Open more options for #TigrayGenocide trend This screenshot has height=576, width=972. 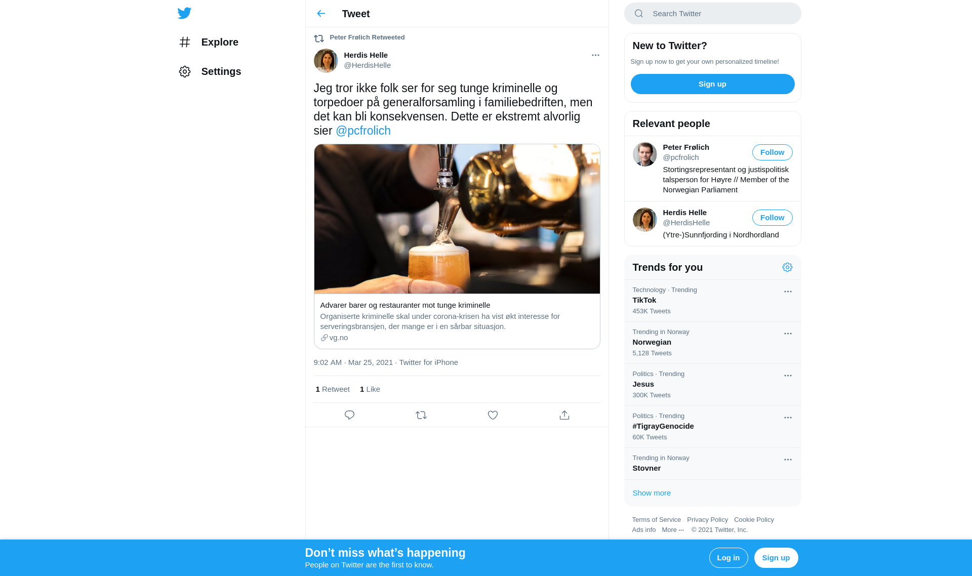tap(788, 418)
